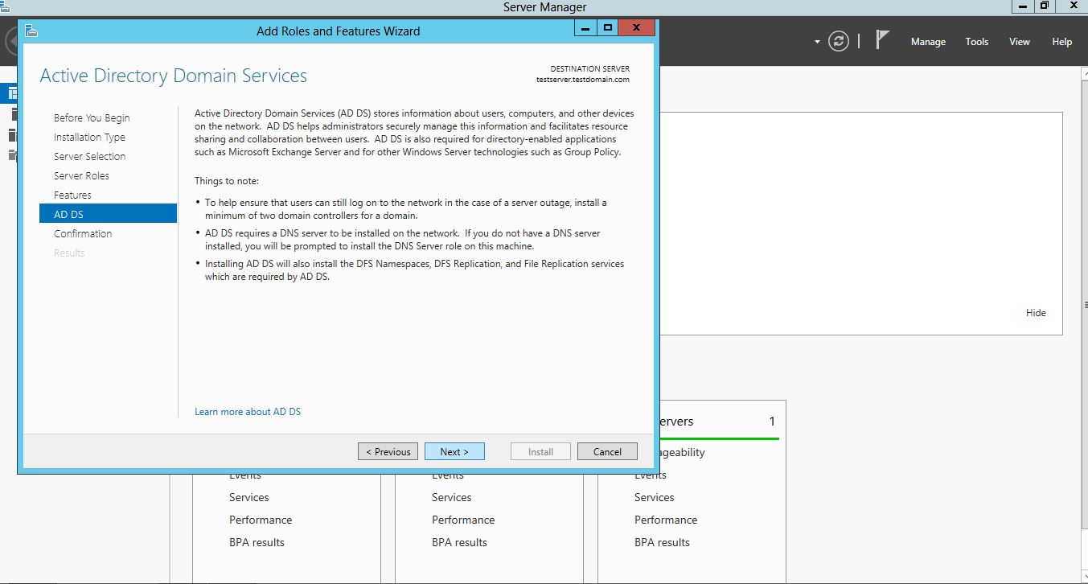1088x584 pixels.
Task: Open Learn more about AD DS link
Action: click(x=248, y=412)
